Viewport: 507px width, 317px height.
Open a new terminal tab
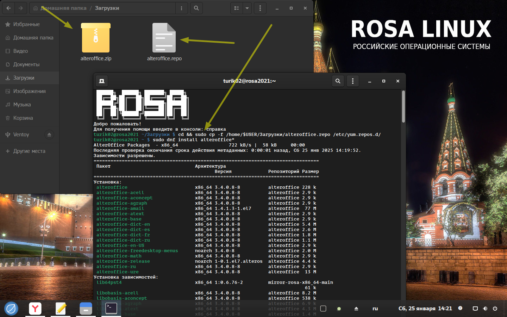(102, 81)
